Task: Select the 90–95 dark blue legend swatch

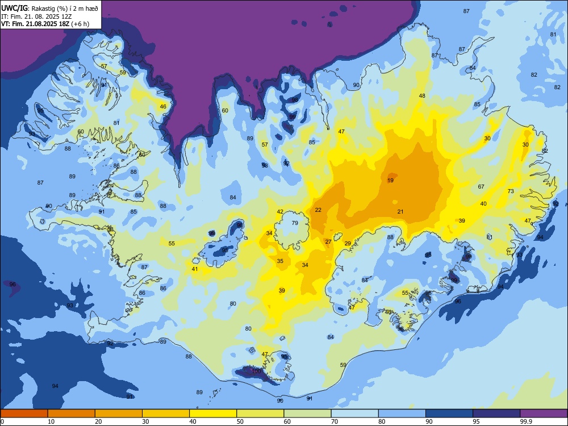Action: pyautogui.click(x=449, y=414)
